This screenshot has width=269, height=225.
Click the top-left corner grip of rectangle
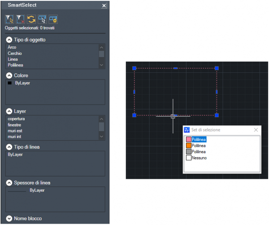coord(134,68)
